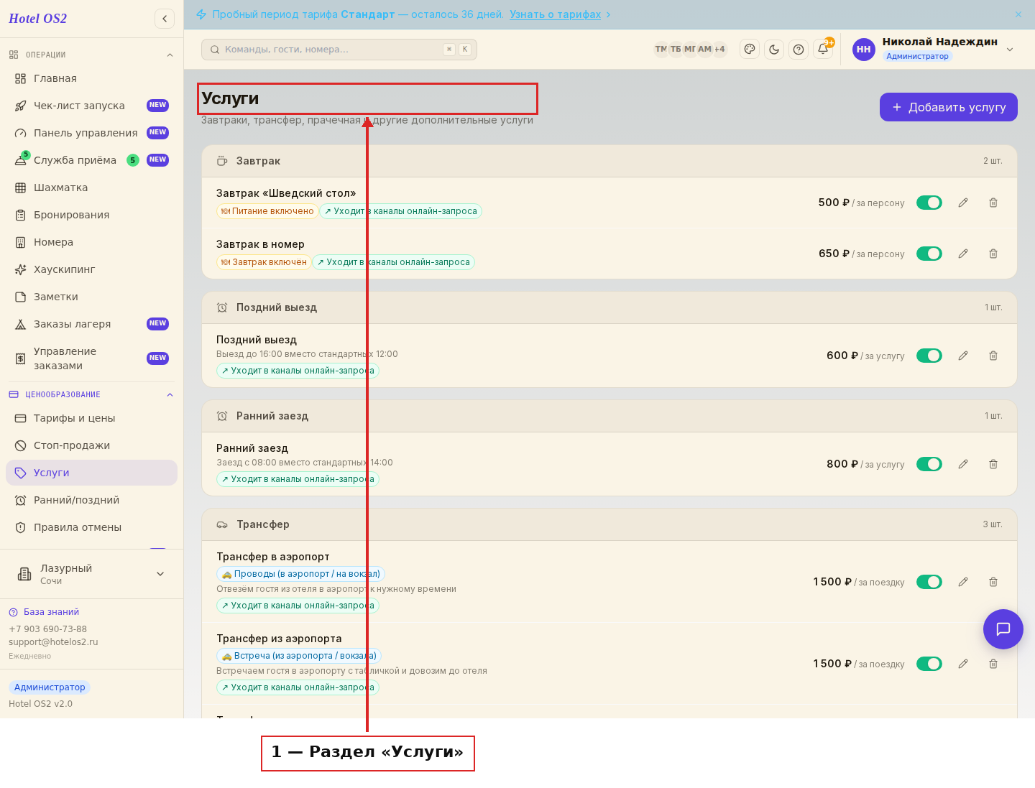Collapse the sidebar with the chevron button
Viewport: 1035px width, 788px height.
[165, 19]
